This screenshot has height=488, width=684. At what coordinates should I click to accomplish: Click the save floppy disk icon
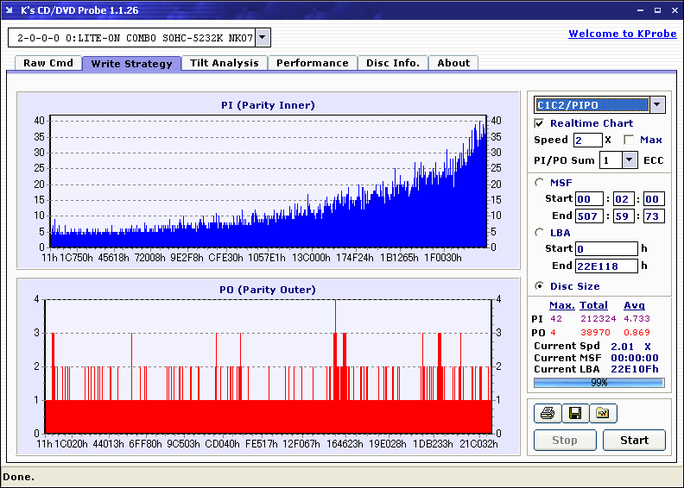(x=574, y=414)
